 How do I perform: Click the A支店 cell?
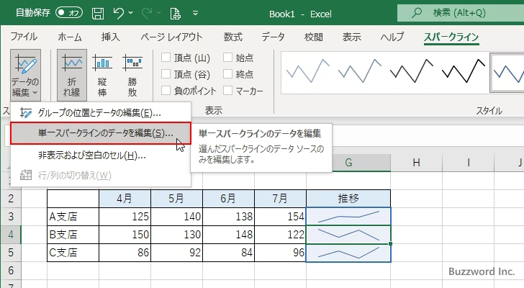coord(73,217)
